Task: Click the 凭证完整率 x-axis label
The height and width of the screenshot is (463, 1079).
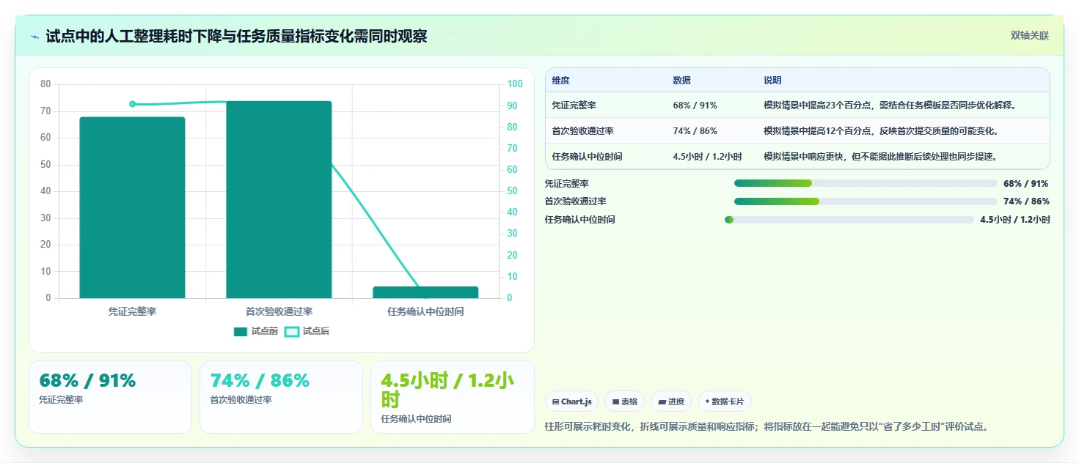Action: pos(132,311)
